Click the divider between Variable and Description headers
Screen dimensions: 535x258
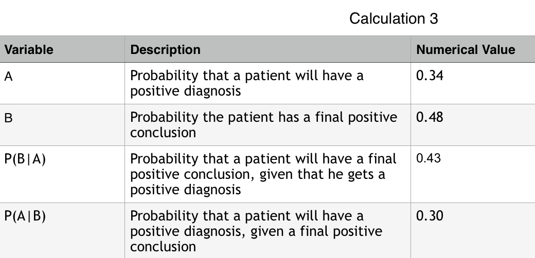coord(124,50)
